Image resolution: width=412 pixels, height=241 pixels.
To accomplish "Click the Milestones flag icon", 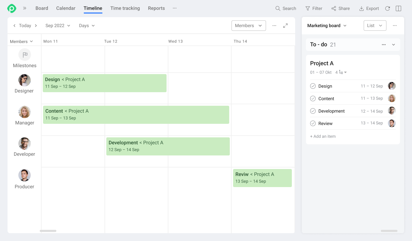I will tap(25, 55).
